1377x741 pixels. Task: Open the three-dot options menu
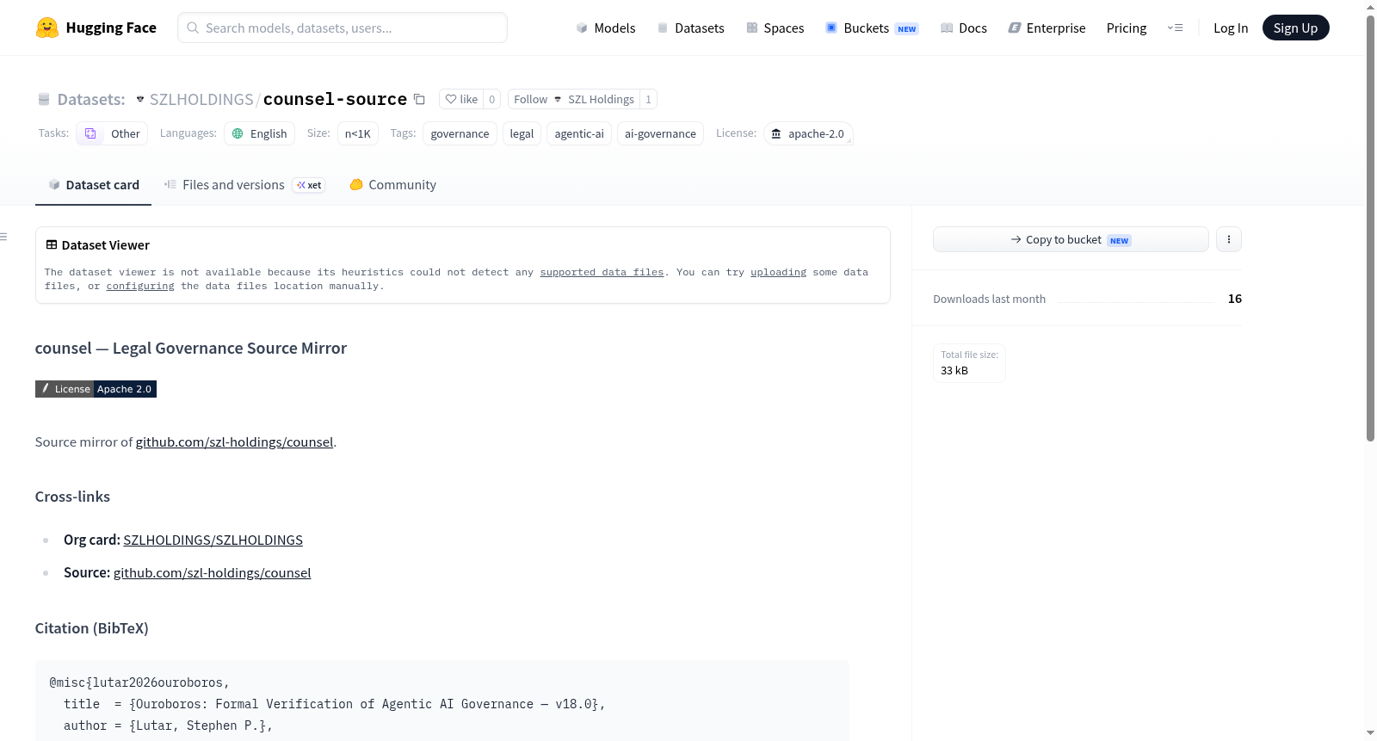1229,239
